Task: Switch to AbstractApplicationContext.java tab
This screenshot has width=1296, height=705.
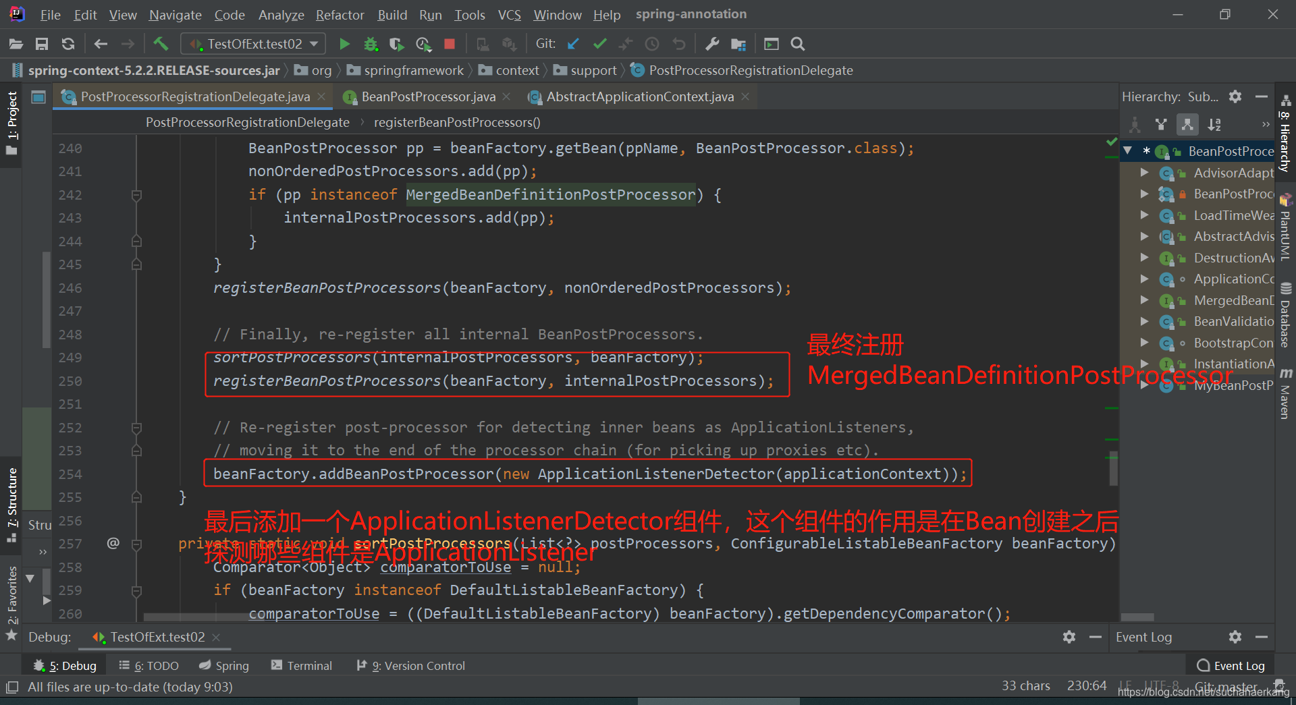Action: pos(640,97)
